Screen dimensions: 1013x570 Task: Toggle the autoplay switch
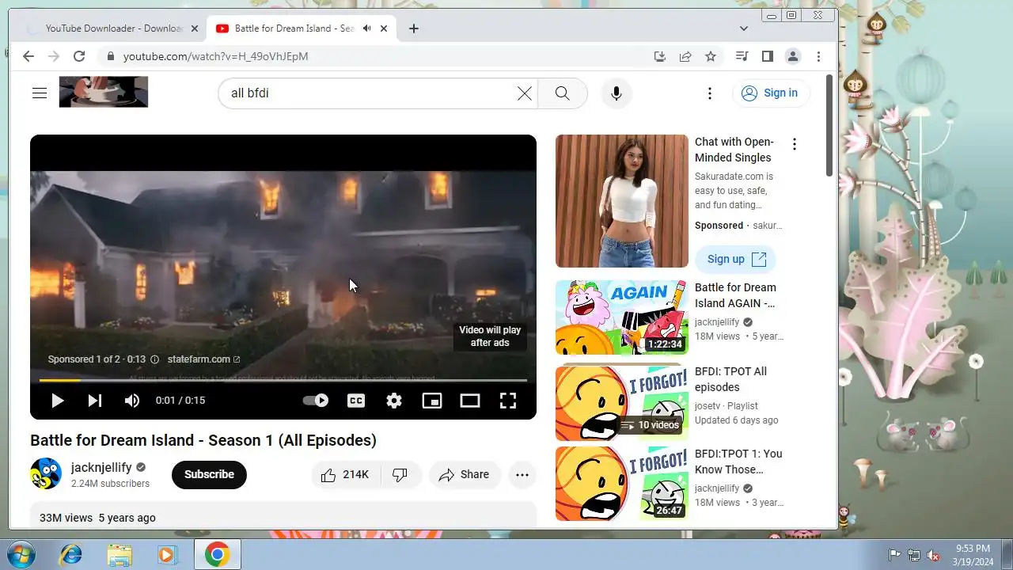[x=316, y=401]
